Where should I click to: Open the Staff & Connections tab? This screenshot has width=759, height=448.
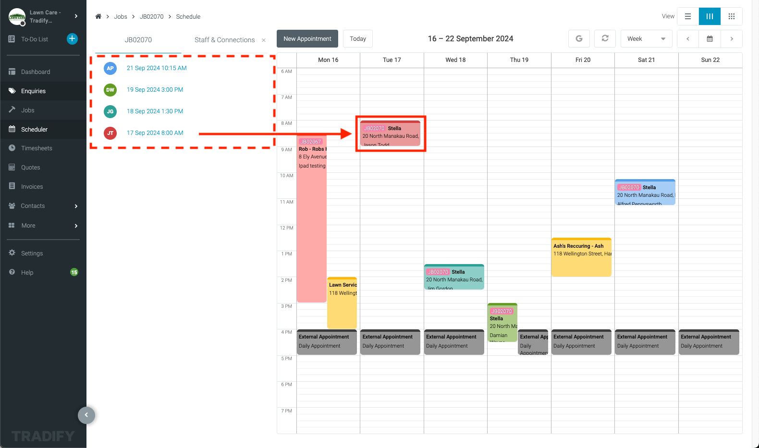pyautogui.click(x=224, y=40)
